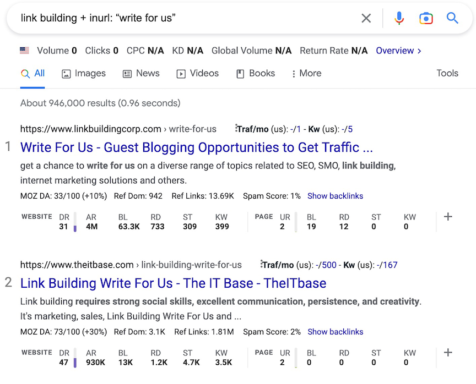
Task: Click the DR 47 value
Action: coord(63,363)
